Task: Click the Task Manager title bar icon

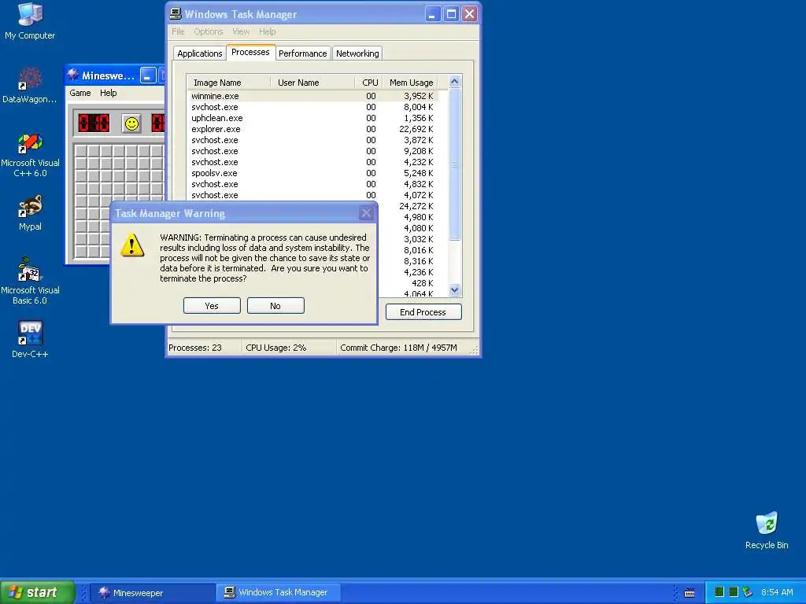Action: point(176,14)
